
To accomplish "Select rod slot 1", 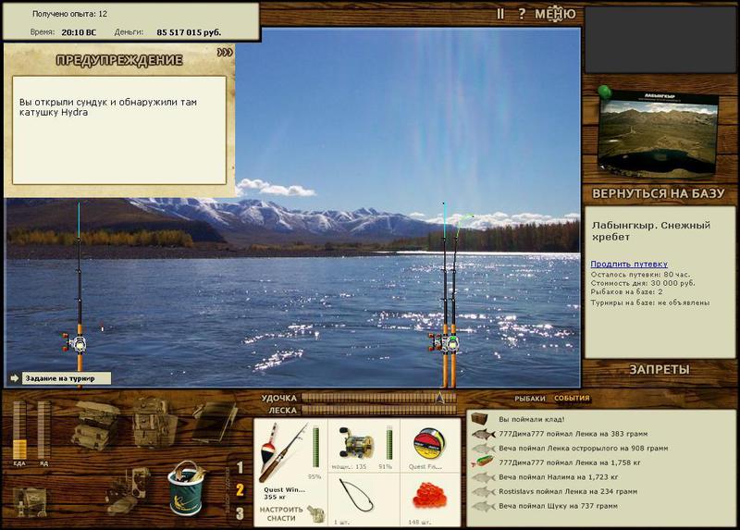I will click(240, 468).
